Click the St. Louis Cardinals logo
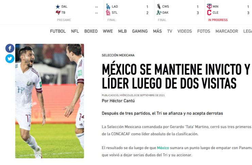The width and height of the screenshot is (252, 165). pos(108,13)
